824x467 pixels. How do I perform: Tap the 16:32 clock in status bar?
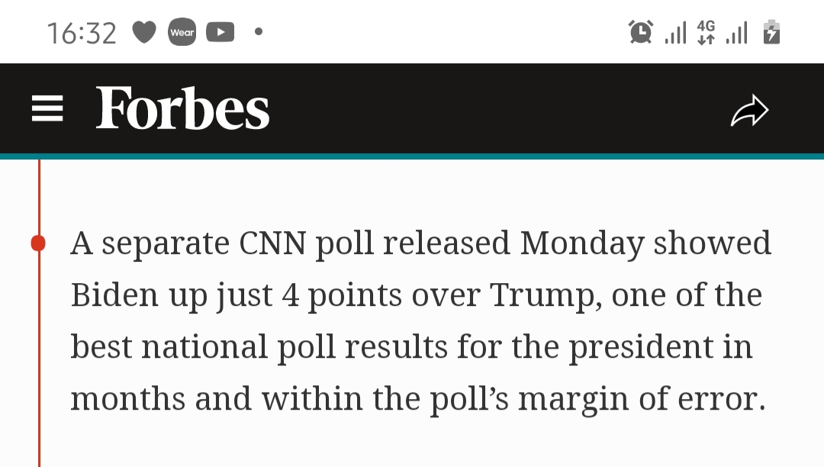82,33
